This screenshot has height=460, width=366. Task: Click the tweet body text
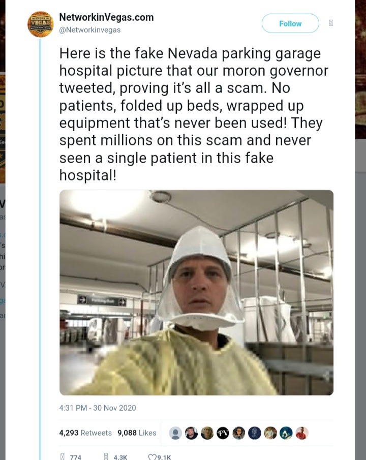[x=193, y=114]
